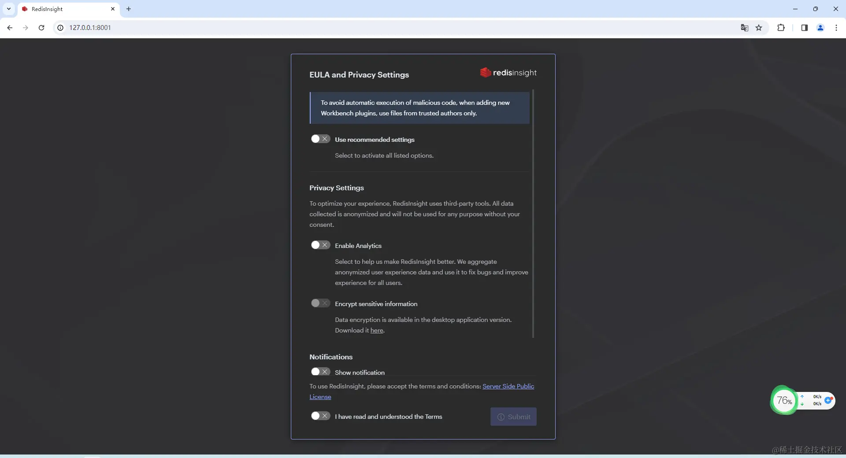Open the tab search chevron
Image resolution: width=846 pixels, height=458 pixels.
pyautogui.click(x=8, y=9)
